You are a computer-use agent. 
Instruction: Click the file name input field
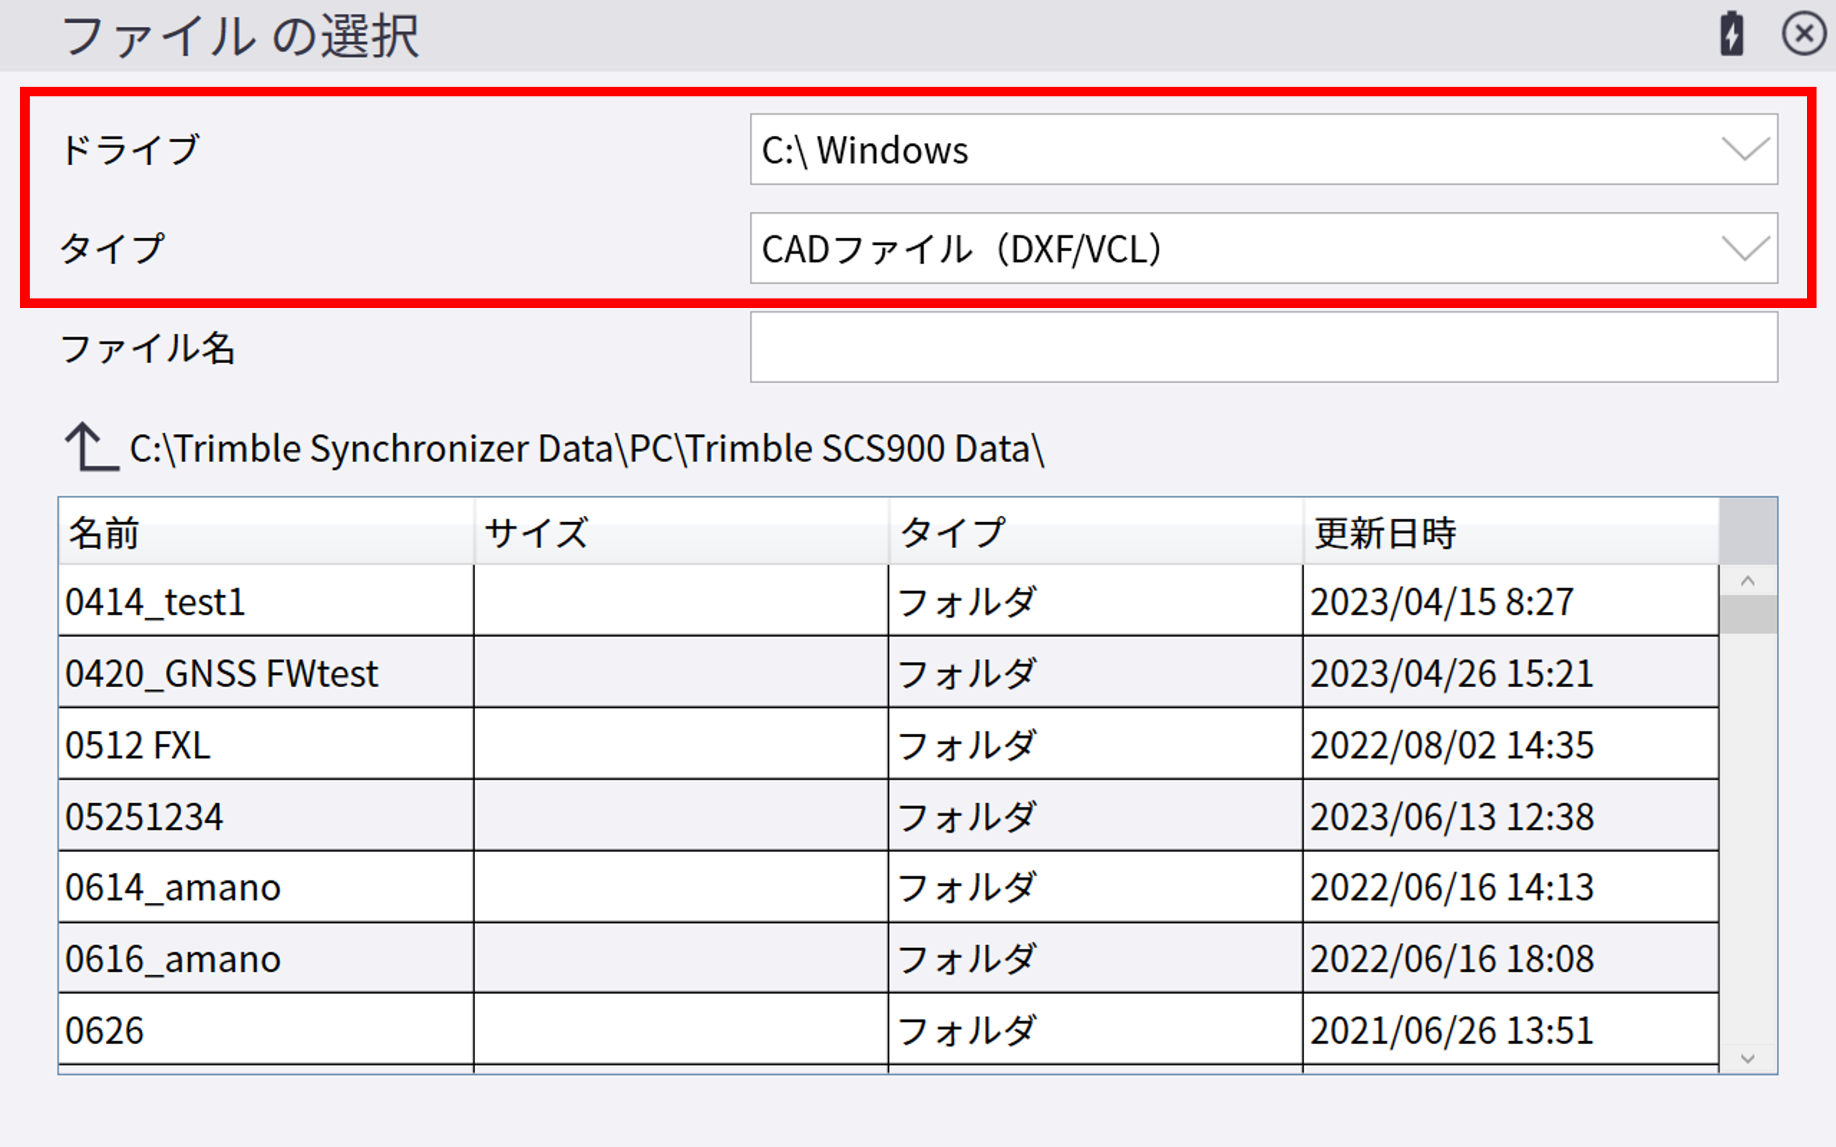point(1263,348)
